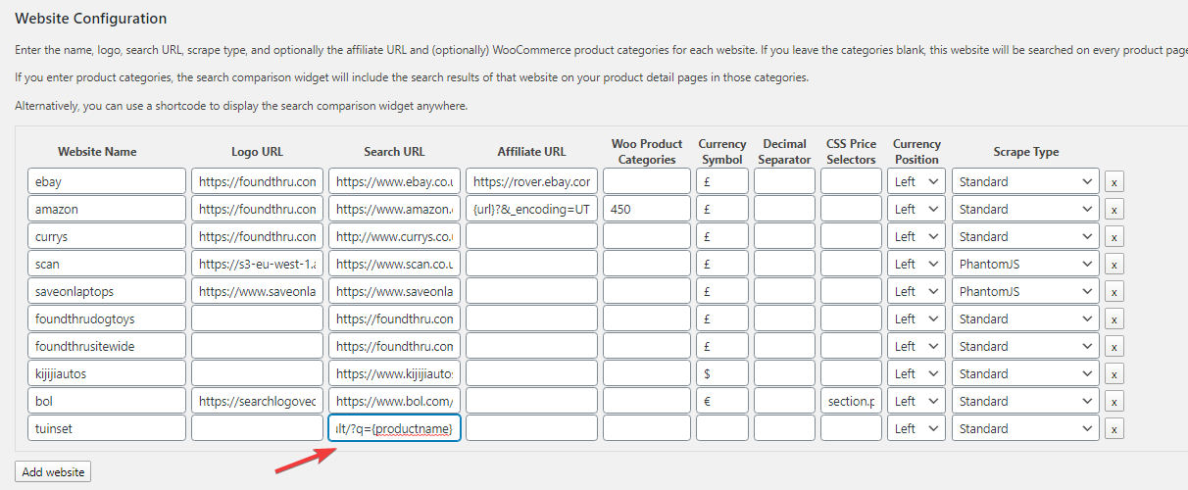Click the Scrape Type column header
Viewport: 1188px width, 490px height.
click(x=1025, y=152)
